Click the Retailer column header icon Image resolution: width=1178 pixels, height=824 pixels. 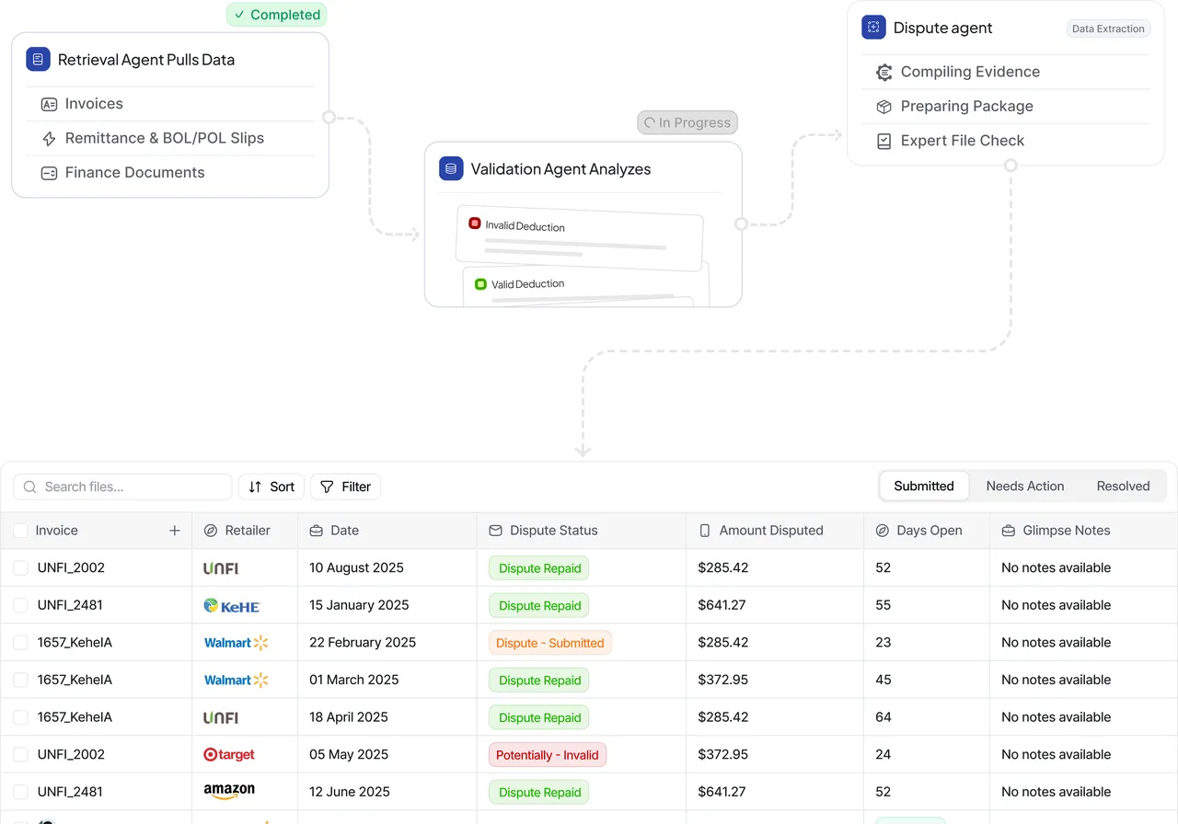(x=211, y=531)
